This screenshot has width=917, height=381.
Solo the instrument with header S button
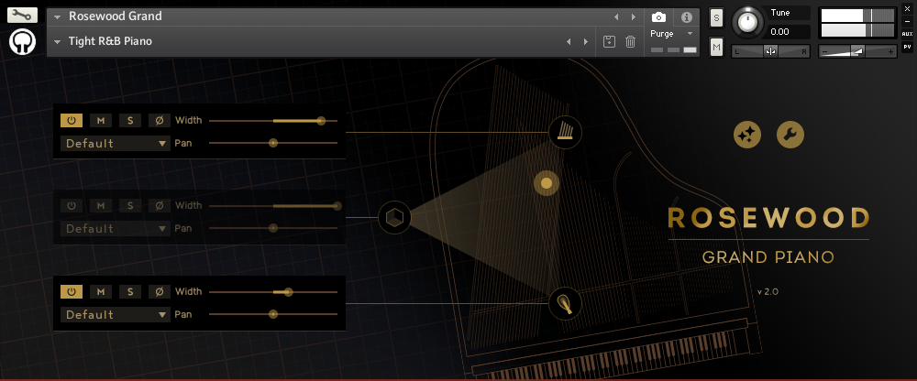tap(716, 17)
